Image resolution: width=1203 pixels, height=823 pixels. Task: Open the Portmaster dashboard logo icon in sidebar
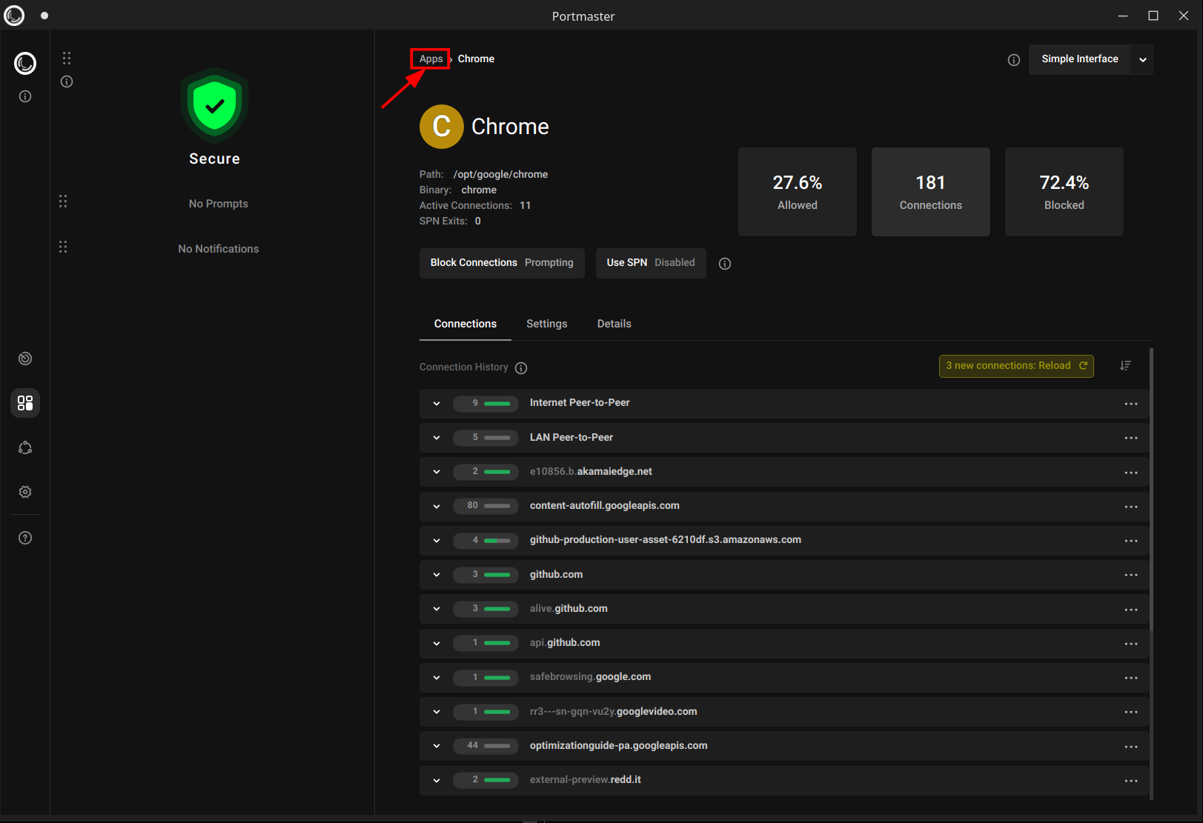[25, 64]
